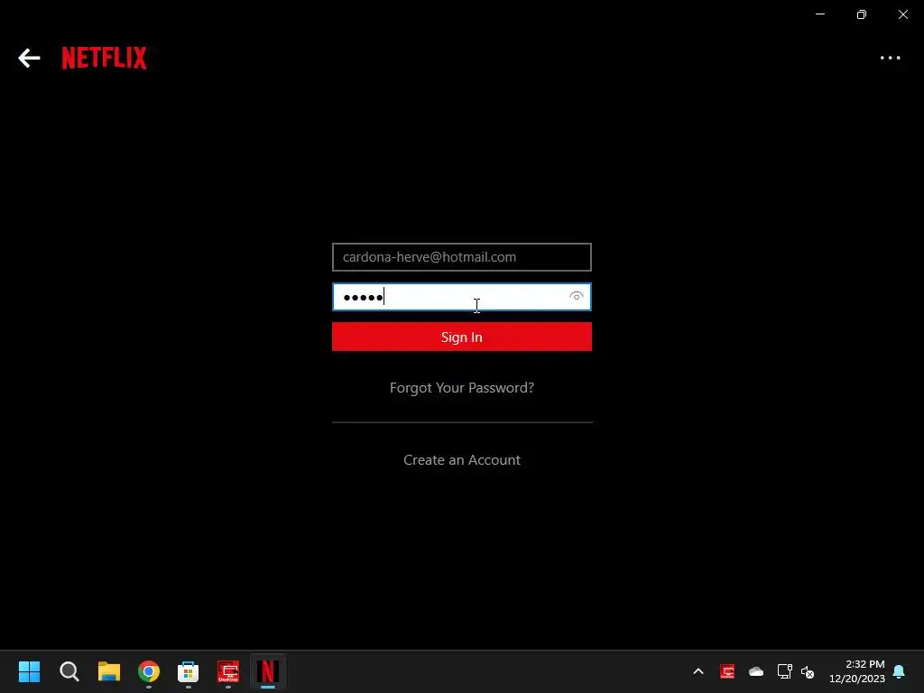Focus the password input field

coord(461,297)
